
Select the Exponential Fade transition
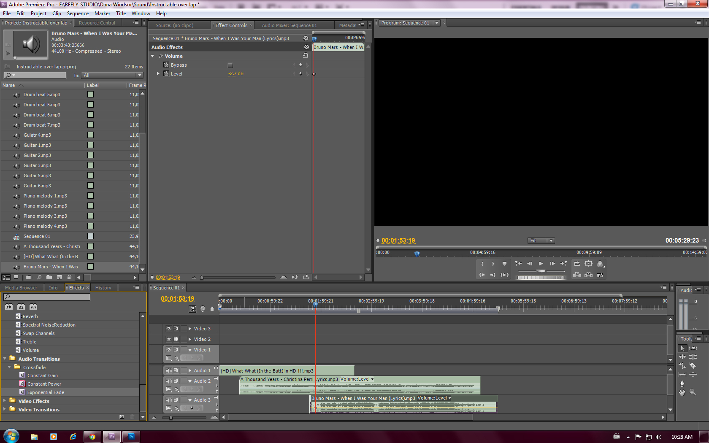point(46,392)
